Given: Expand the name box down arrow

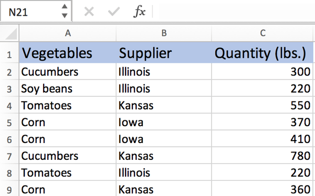Looking at the screenshot, I should pos(65,16).
